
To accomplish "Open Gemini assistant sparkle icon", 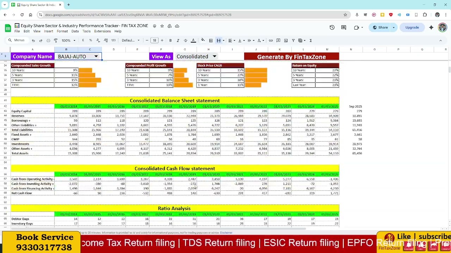I will [x=431, y=27].
